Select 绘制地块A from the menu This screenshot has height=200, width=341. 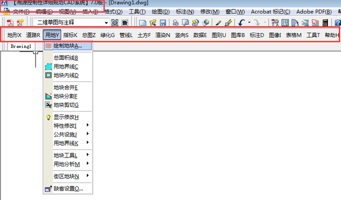click(68, 46)
